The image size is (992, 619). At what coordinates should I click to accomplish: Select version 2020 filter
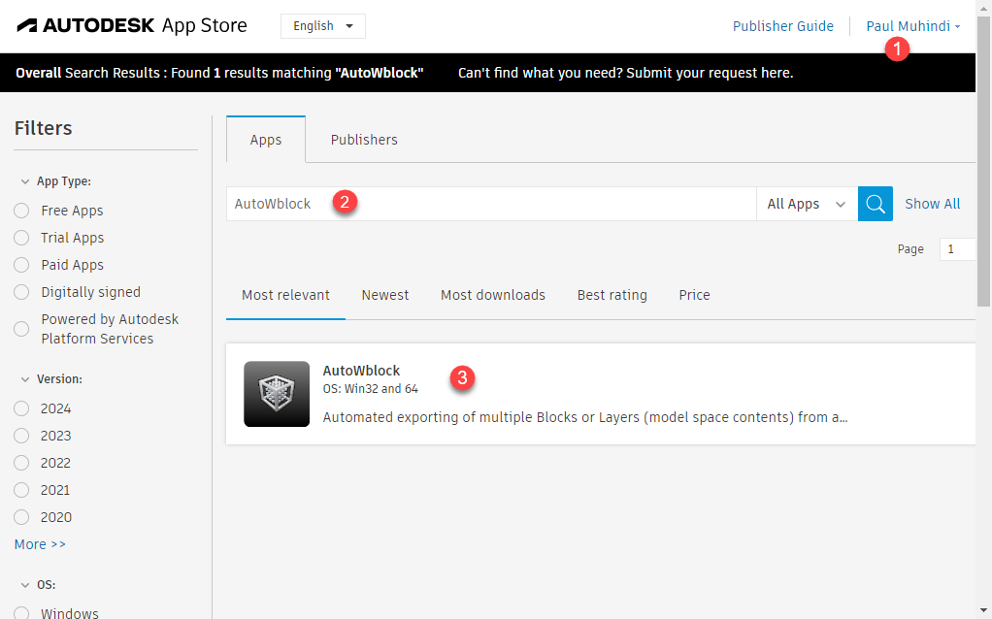21,517
